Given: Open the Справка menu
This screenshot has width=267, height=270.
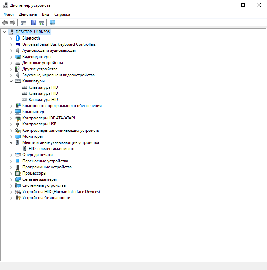Looking at the screenshot, I should (x=62, y=14).
